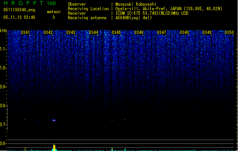This screenshot has width=238, height=151.
Task: Click the 0.9 frequency axis label
Action: click(x=3, y=87)
